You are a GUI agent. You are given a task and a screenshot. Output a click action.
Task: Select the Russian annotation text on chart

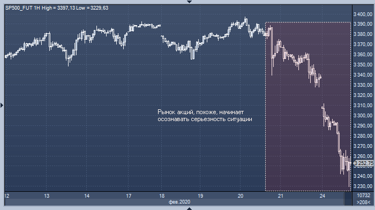205,116
